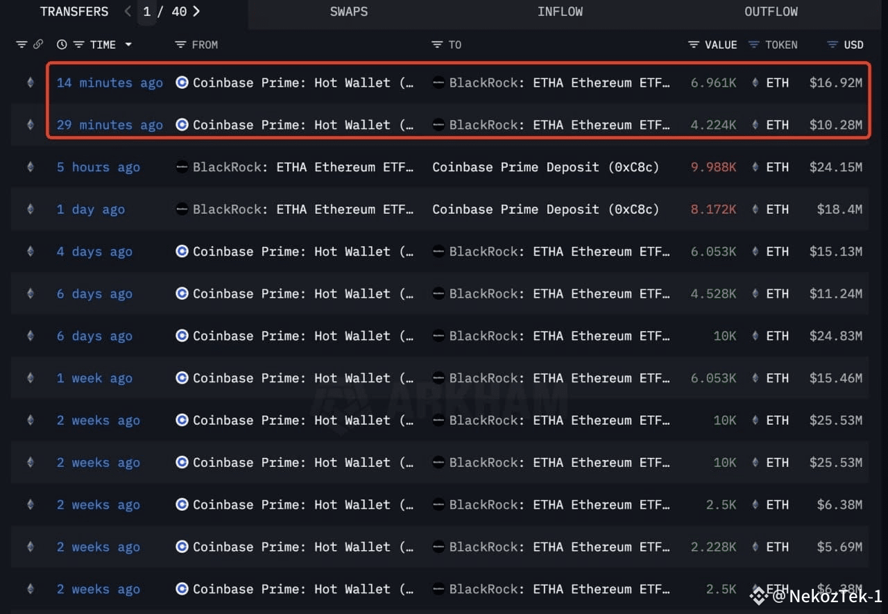
Task: Open Coinbase Prime: Hot Wallet in the 14 minutes ago row
Action: pos(303,83)
